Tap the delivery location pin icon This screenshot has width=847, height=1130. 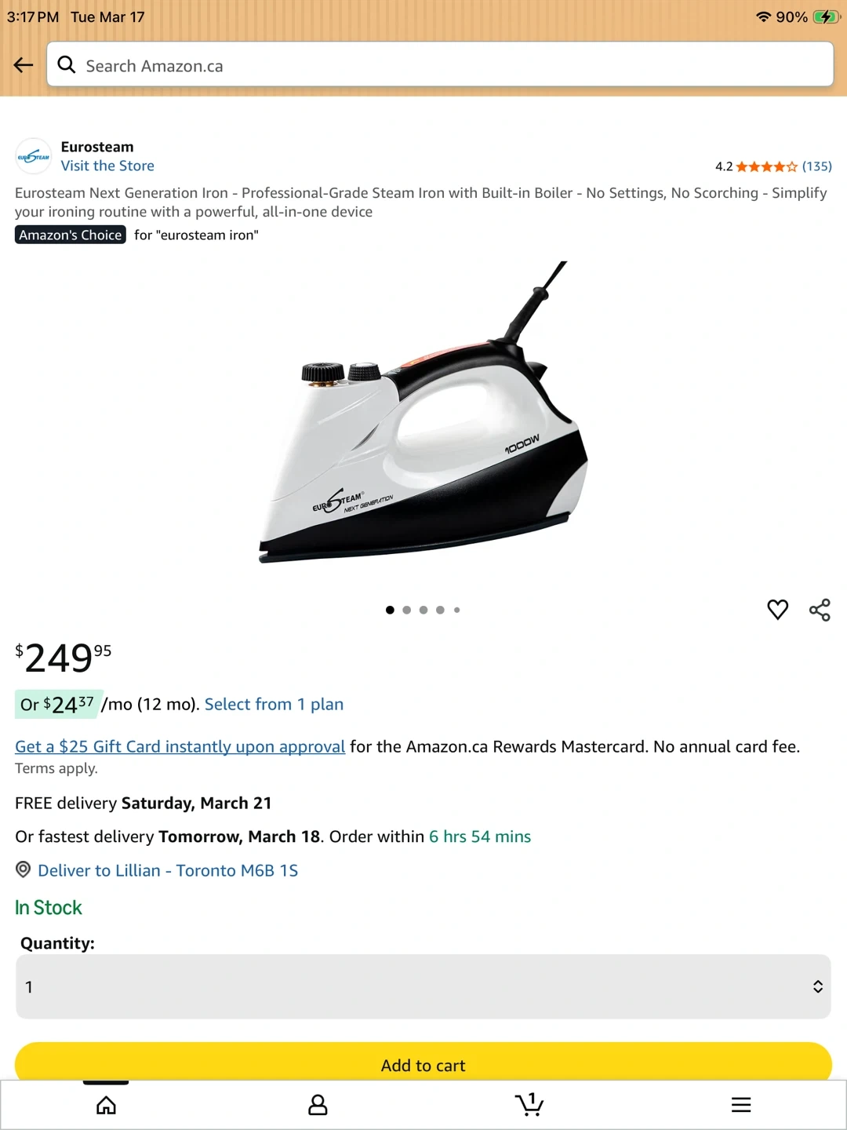(x=24, y=869)
